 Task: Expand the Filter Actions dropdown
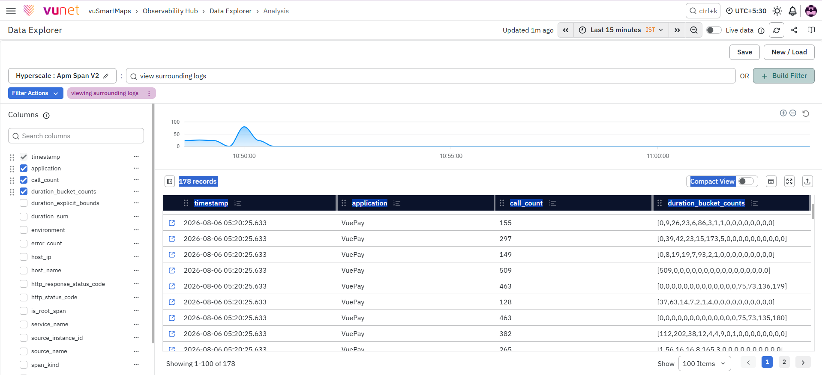(x=36, y=93)
